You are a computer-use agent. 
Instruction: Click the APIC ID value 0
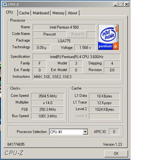click(114, 132)
